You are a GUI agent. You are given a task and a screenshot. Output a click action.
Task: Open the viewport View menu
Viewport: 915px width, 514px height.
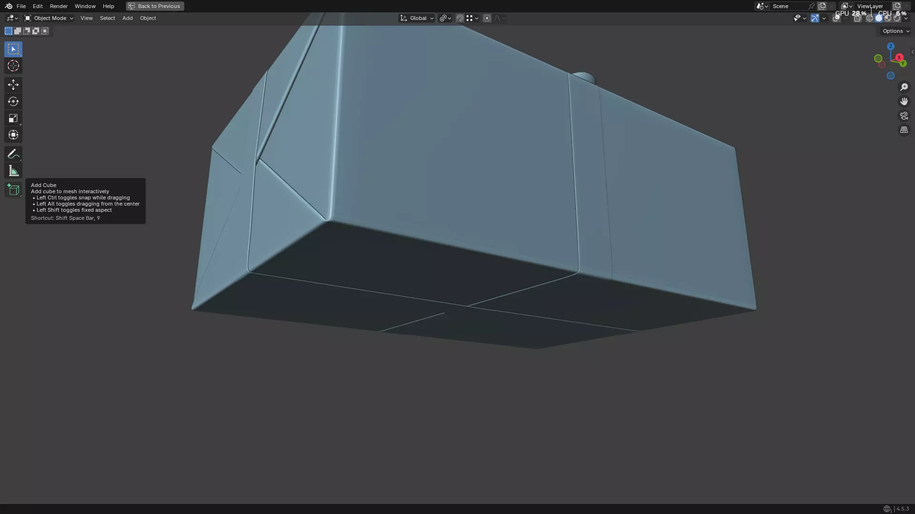point(86,18)
